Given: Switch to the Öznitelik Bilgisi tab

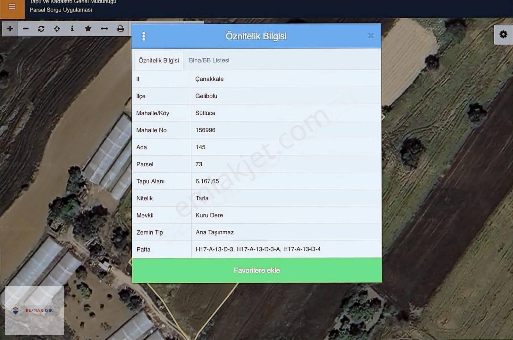Looking at the screenshot, I should click(159, 60).
